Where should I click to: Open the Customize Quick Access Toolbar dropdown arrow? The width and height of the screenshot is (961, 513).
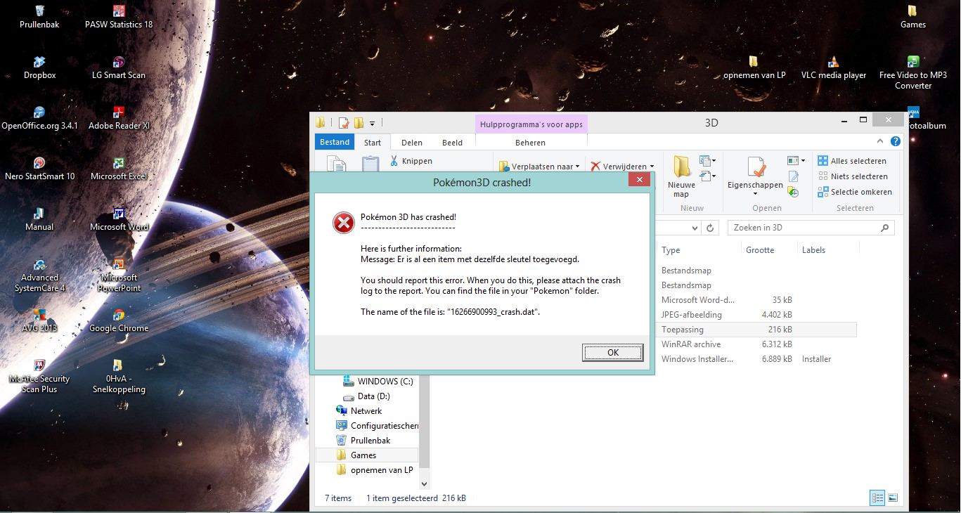(x=372, y=123)
